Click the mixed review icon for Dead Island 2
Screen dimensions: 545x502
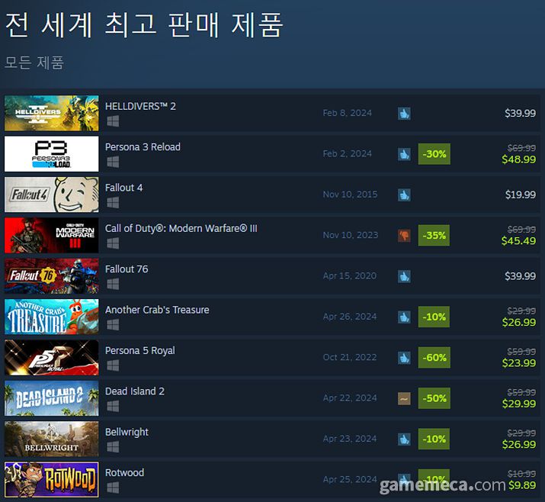coord(404,398)
